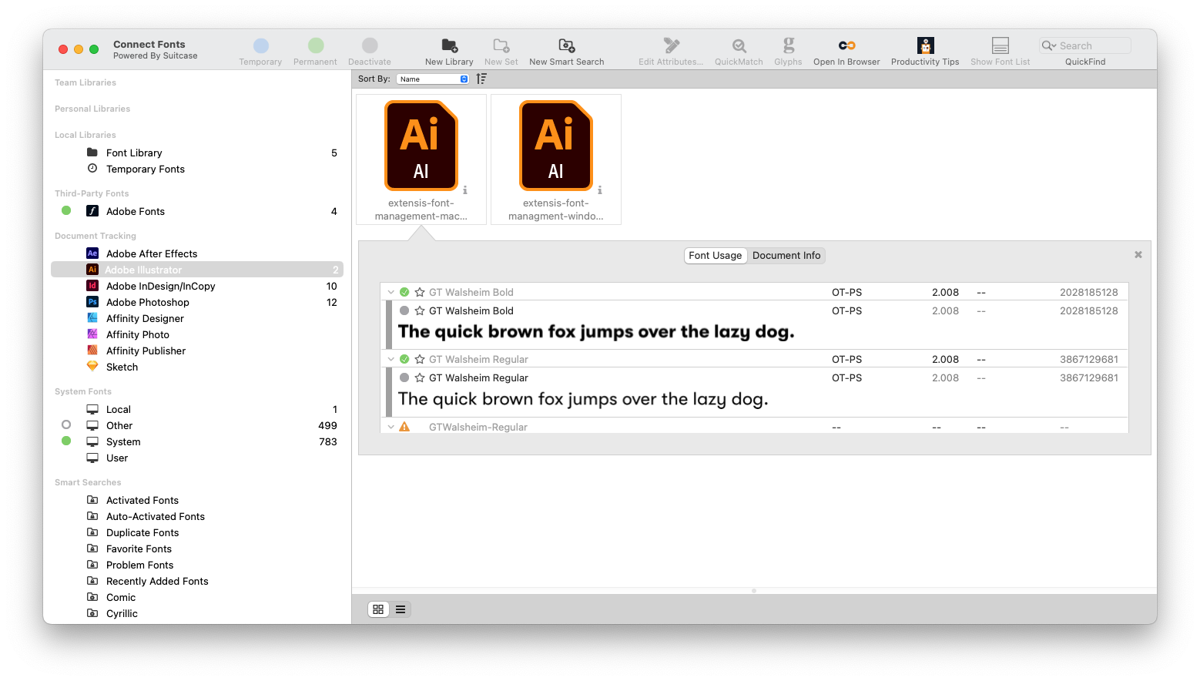Click the Team Libraries section header
Screen dimensions: 1200x681
click(85, 82)
